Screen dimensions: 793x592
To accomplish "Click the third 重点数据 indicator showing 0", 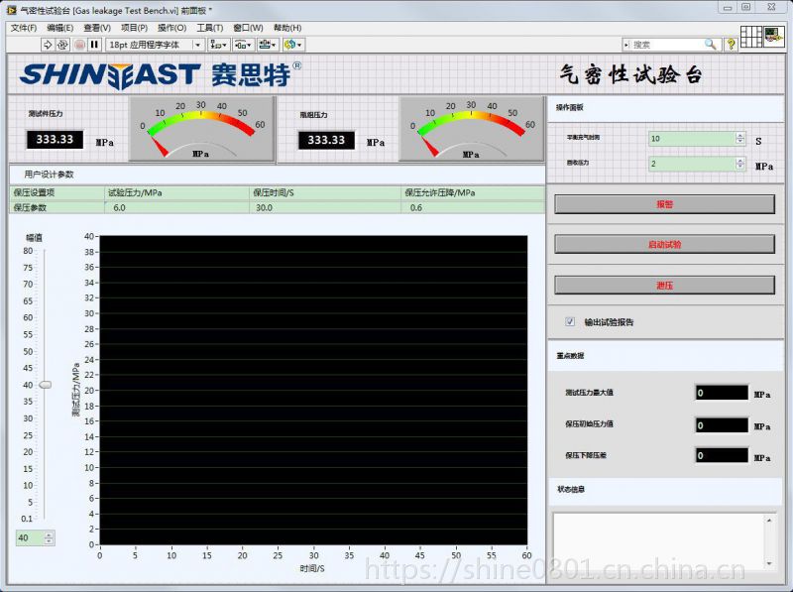I will click(722, 455).
